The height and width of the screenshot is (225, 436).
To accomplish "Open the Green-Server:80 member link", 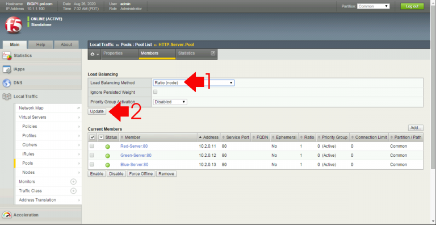I will tap(136, 155).
